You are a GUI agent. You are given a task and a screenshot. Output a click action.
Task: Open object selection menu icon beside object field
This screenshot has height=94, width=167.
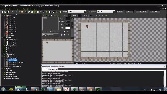(x=61, y=35)
